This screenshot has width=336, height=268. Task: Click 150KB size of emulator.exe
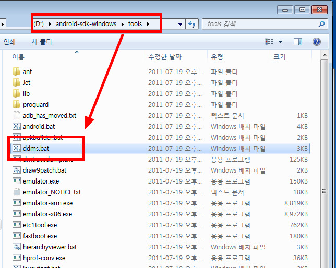tap(299, 181)
